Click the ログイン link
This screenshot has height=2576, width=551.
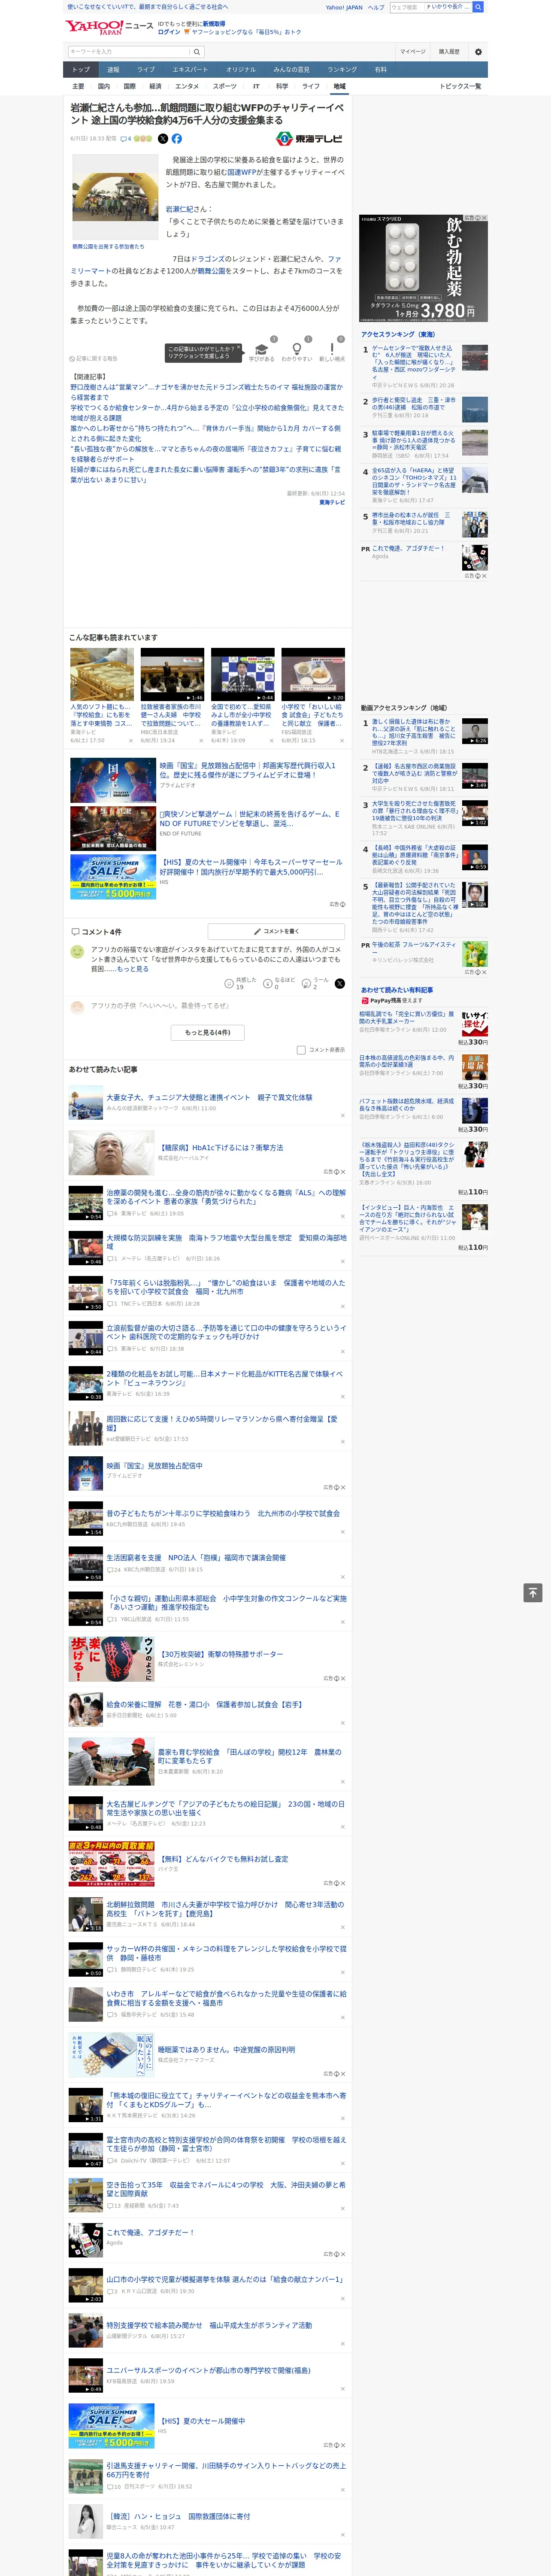pyautogui.click(x=169, y=32)
